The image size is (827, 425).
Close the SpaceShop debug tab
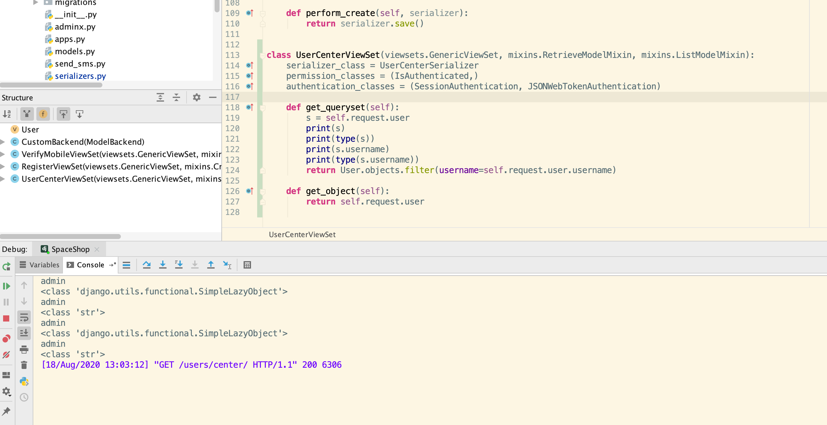tap(97, 249)
